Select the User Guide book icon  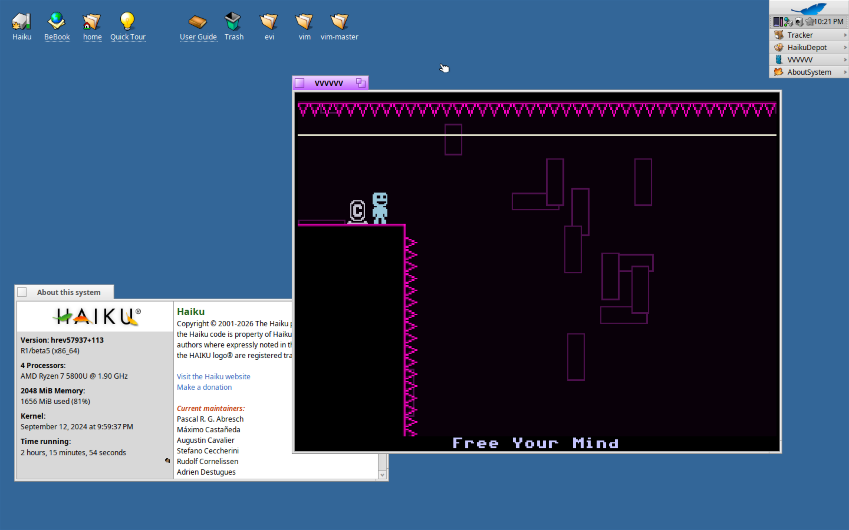198,21
